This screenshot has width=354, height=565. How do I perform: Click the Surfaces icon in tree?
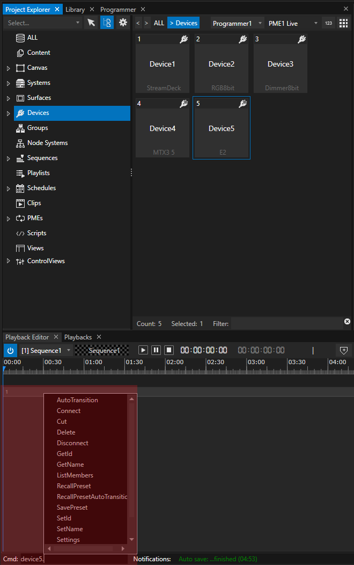(x=20, y=98)
